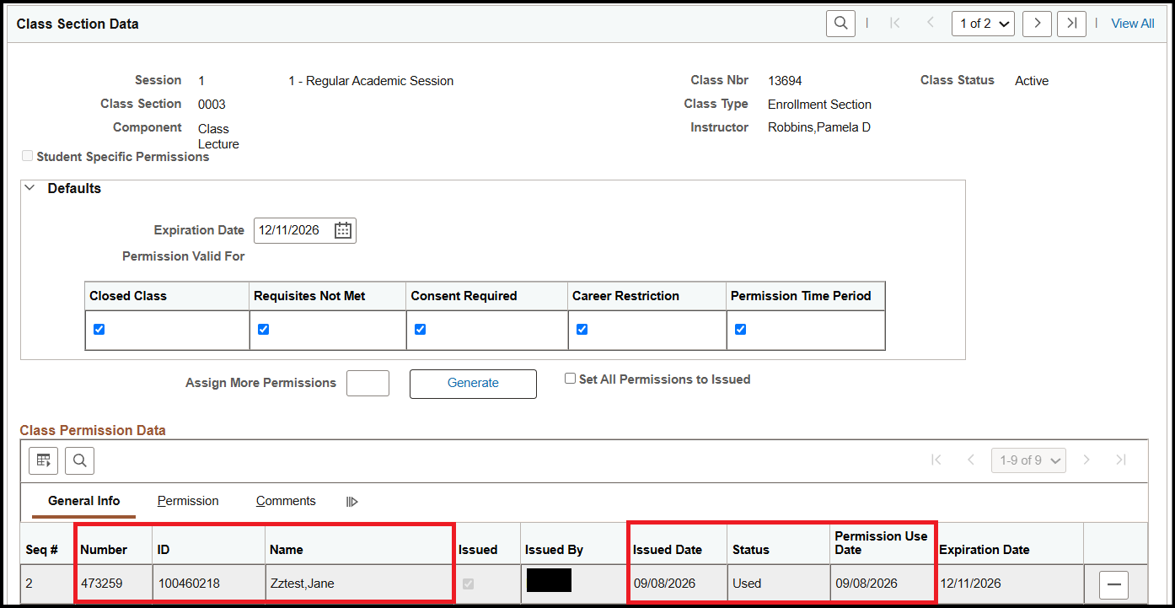Click student ID 100460218
This screenshot has width=1175, height=608.
pyautogui.click(x=188, y=583)
